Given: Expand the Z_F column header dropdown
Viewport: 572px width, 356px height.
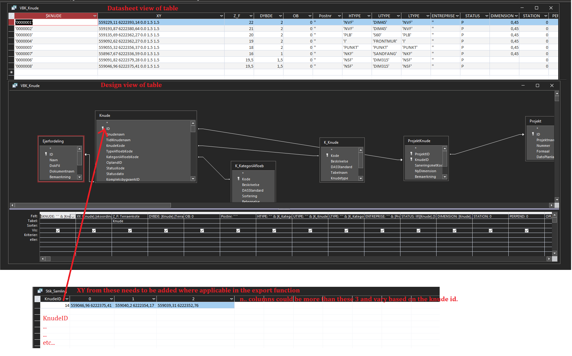Looking at the screenshot, I should 251,16.
